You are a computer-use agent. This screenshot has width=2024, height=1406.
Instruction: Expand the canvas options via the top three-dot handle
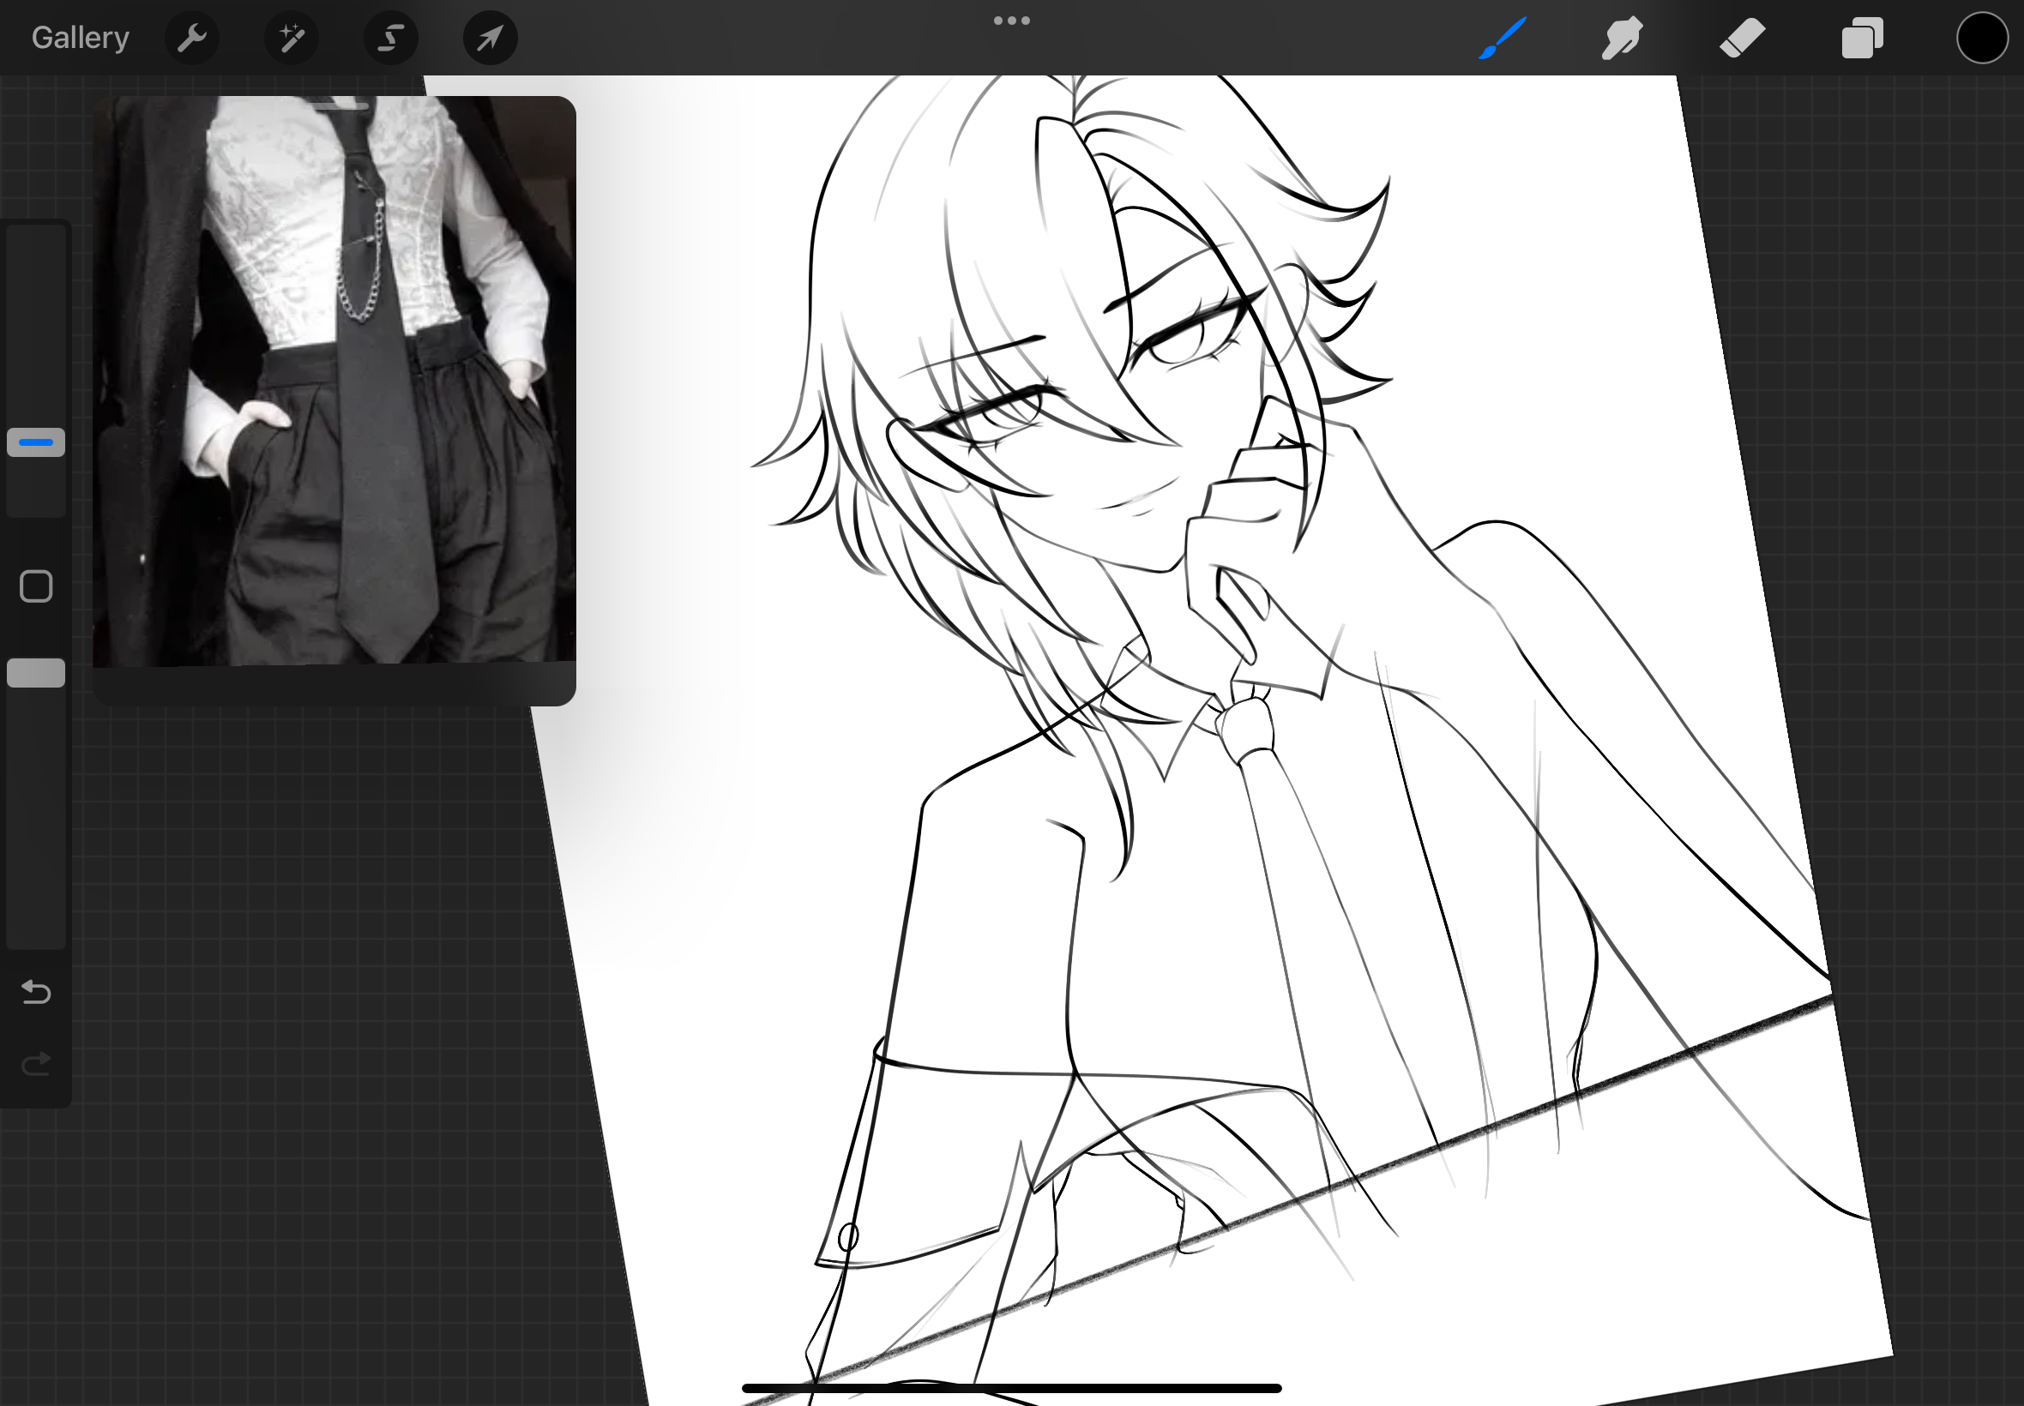pos(1011,20)
